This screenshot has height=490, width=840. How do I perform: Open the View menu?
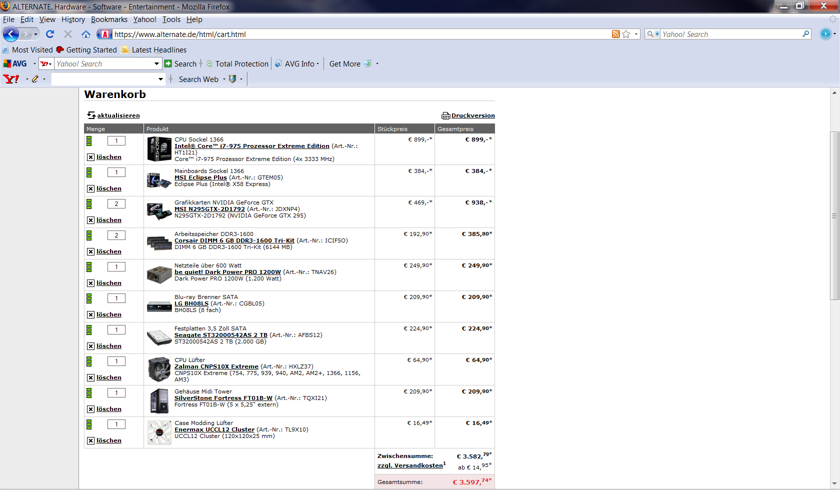[47, 19]
